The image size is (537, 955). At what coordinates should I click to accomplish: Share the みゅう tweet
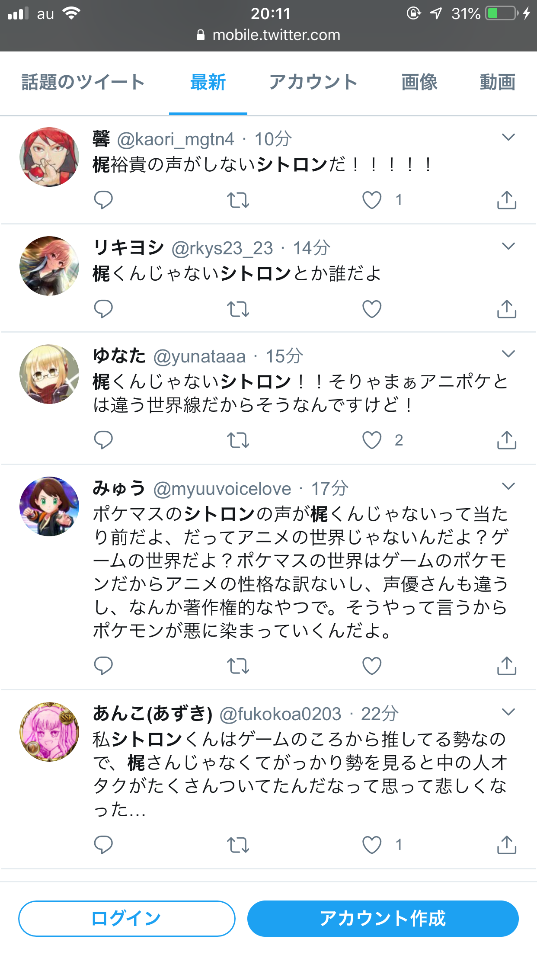click(x=507, y=666)
